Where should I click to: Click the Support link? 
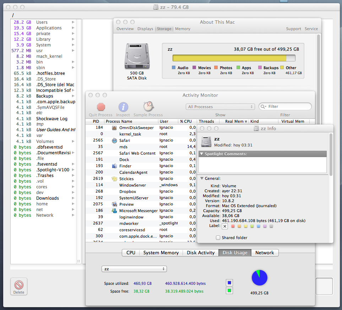point(293,29)
